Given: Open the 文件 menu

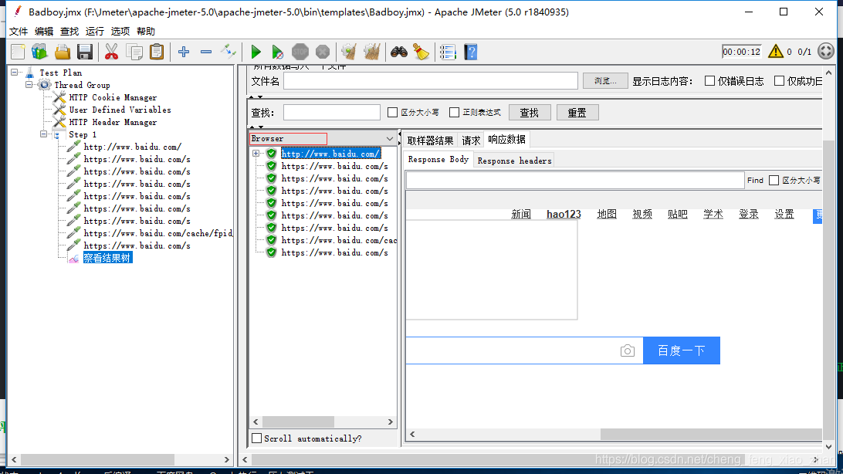Looking at the screenshot, I should (x=19, y=31).
